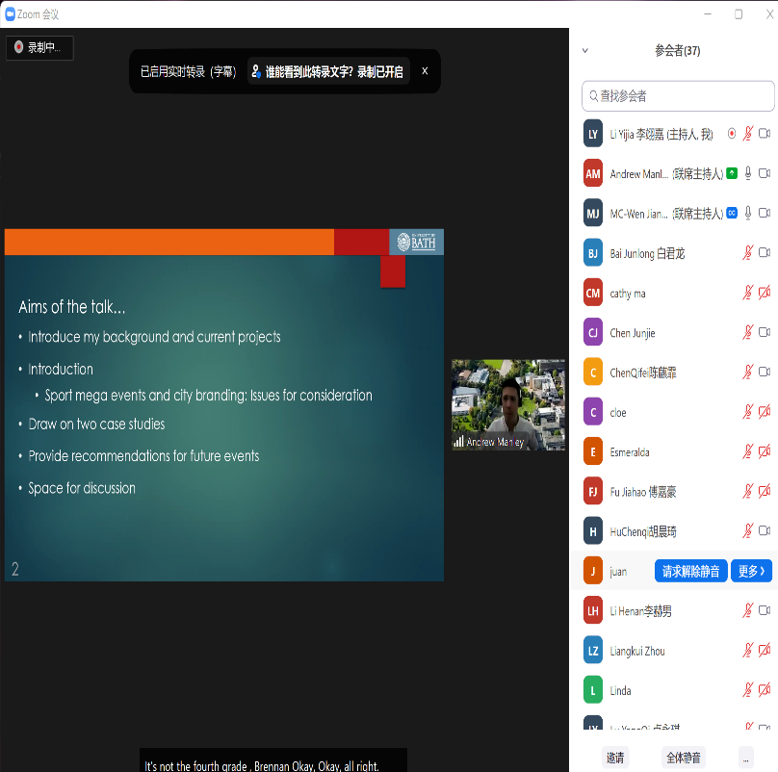This screenshot has width=778, height=772.
Task: Dismiss the live transcription notification banner
Action: tap(425, 71)
